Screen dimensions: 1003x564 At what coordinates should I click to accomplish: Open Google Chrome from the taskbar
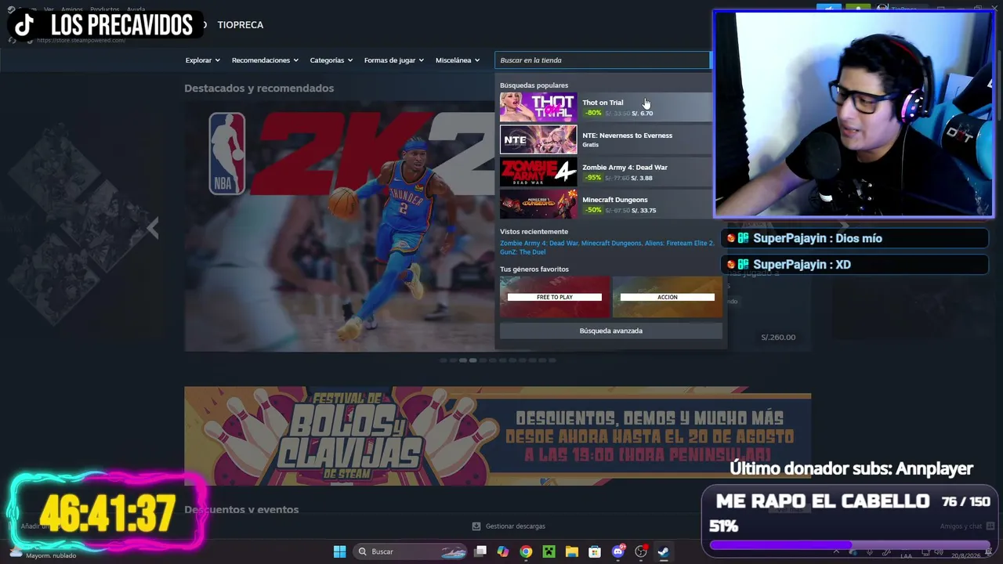(526, 551)
